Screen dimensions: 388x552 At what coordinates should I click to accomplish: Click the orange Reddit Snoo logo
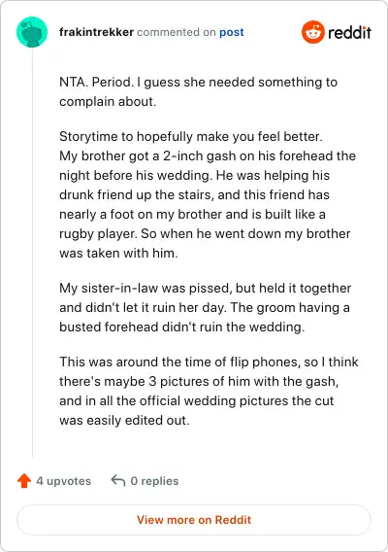[x=312, y=32]
